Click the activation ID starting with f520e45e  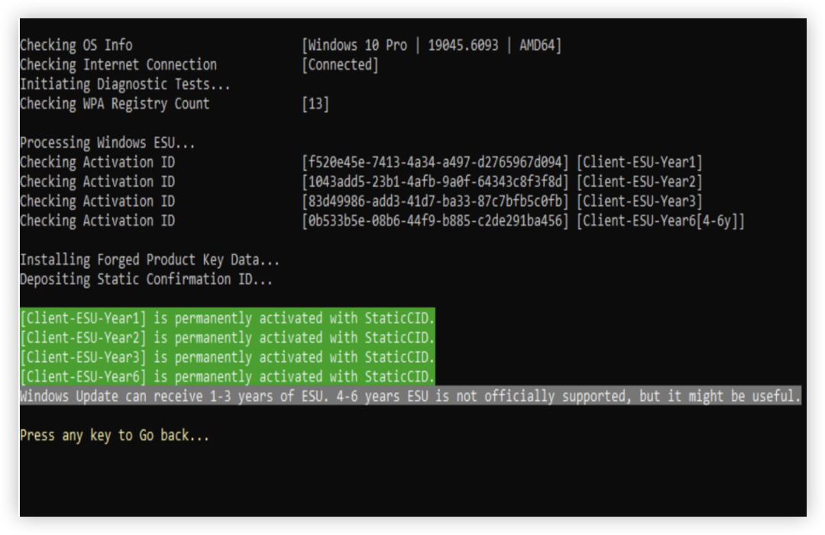click(x=435, y=163)
